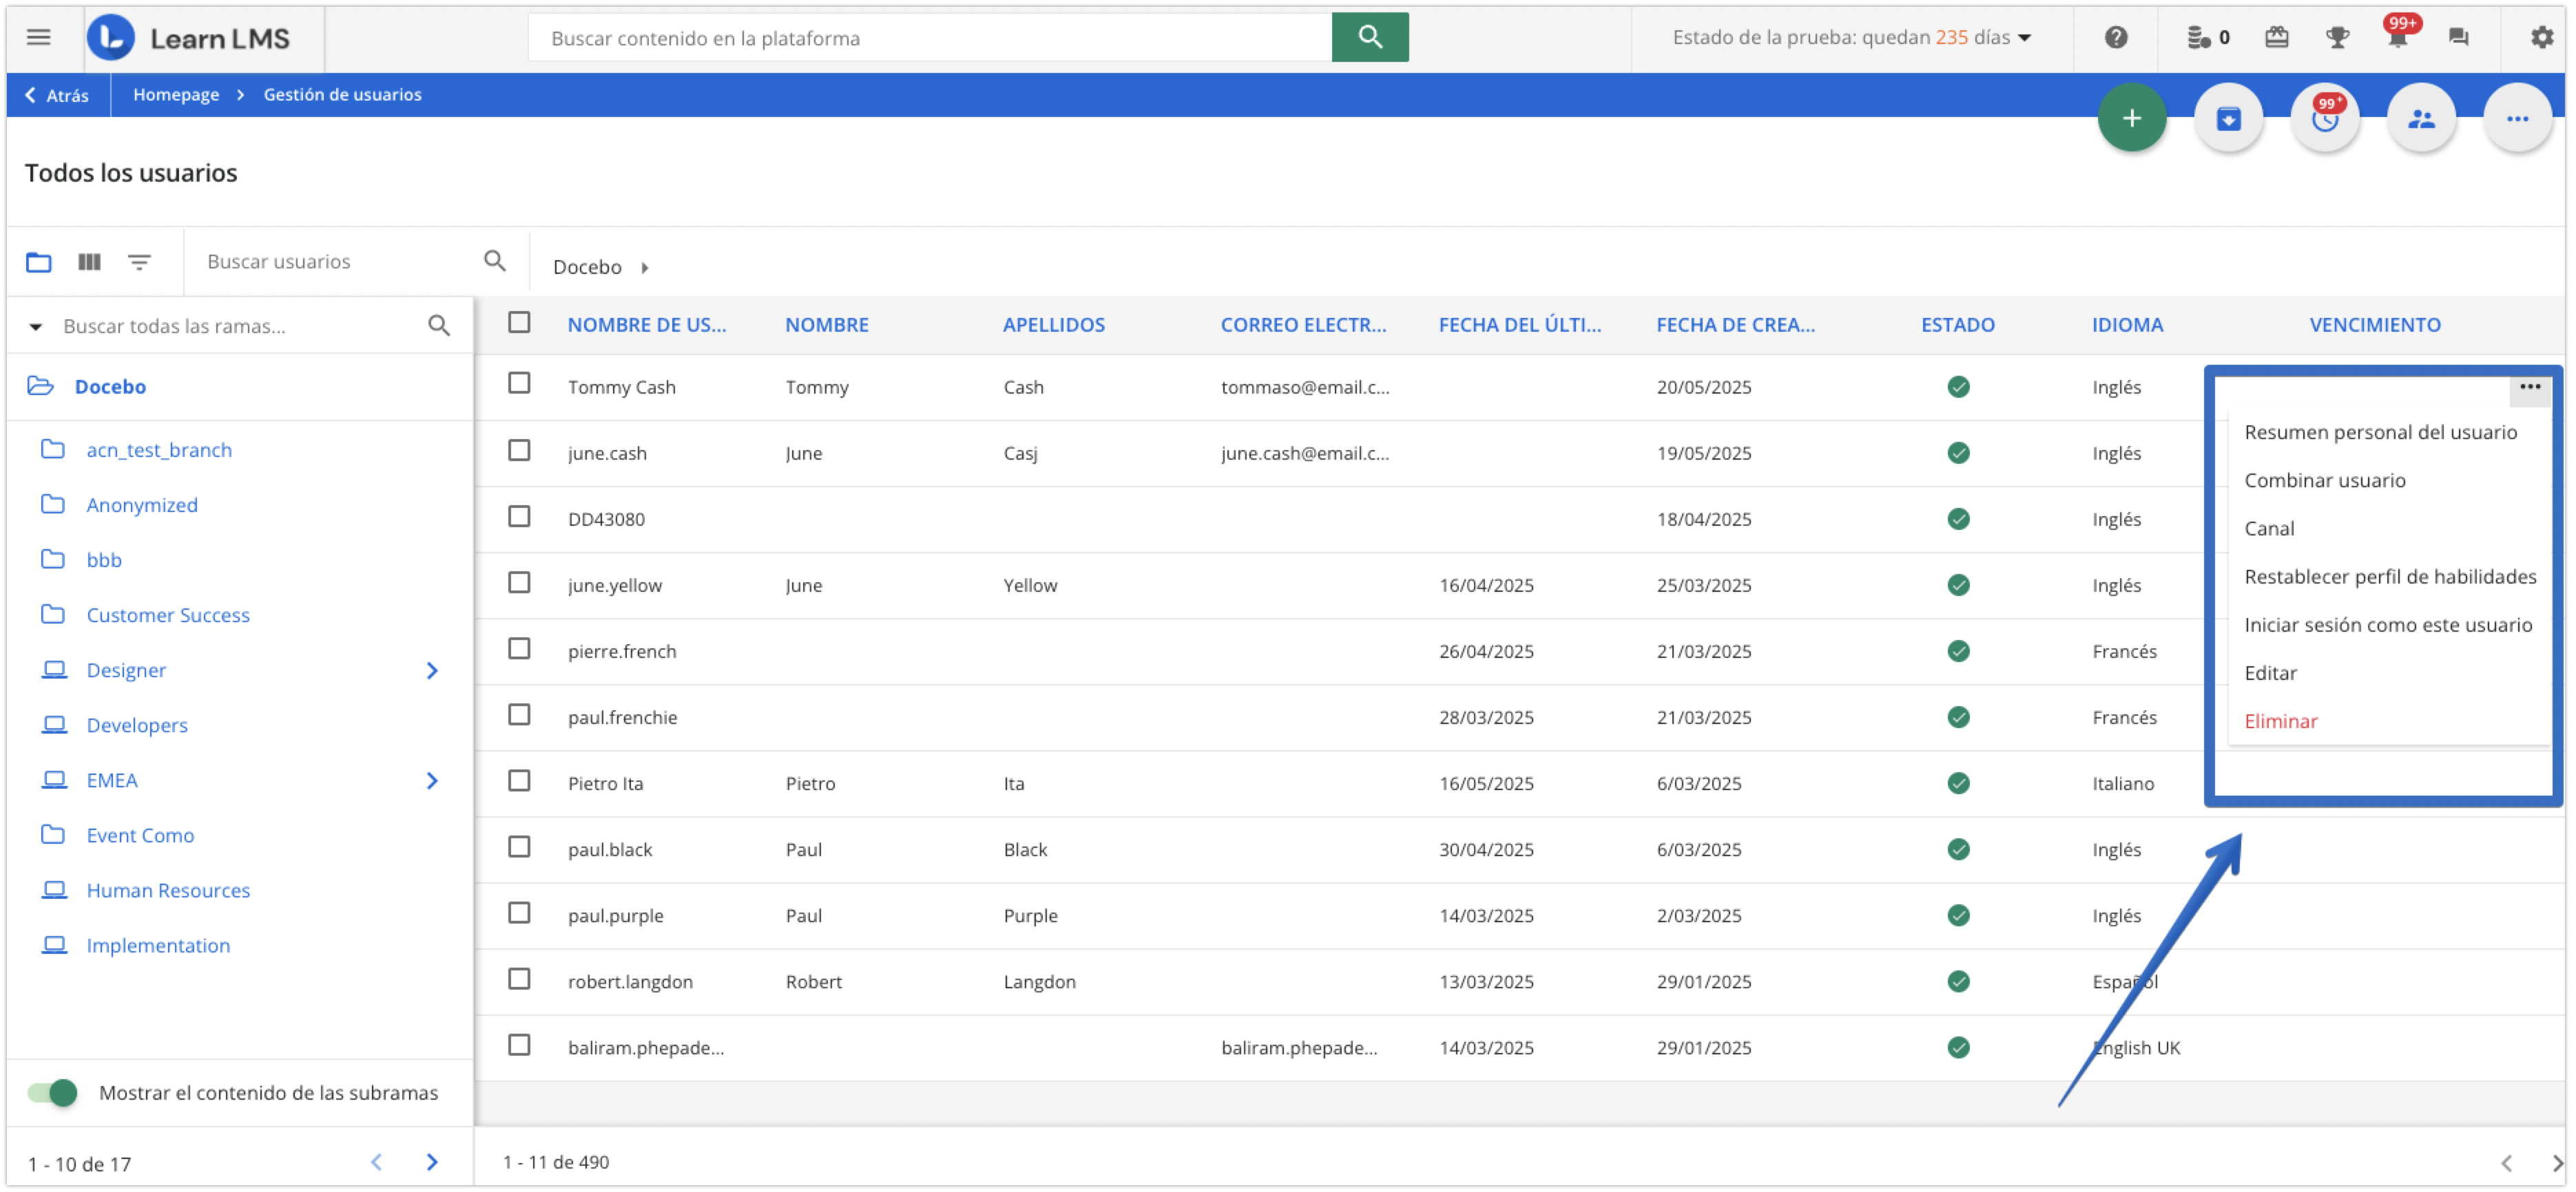Select Restablecer perfil de habilidades

(2389, 577)
